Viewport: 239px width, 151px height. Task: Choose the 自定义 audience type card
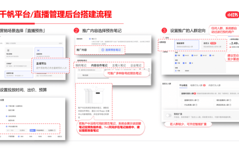coord(214,45)
